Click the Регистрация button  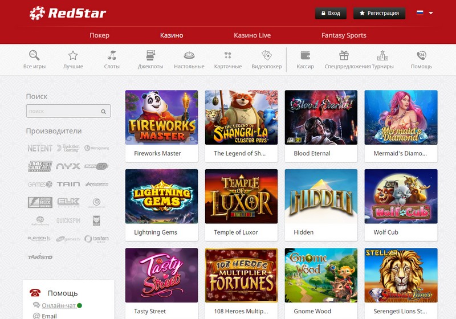(379, 13)
